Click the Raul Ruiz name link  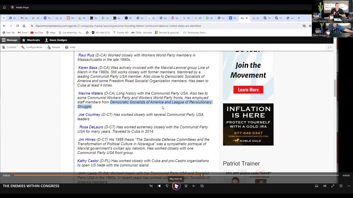pos(86,55)
